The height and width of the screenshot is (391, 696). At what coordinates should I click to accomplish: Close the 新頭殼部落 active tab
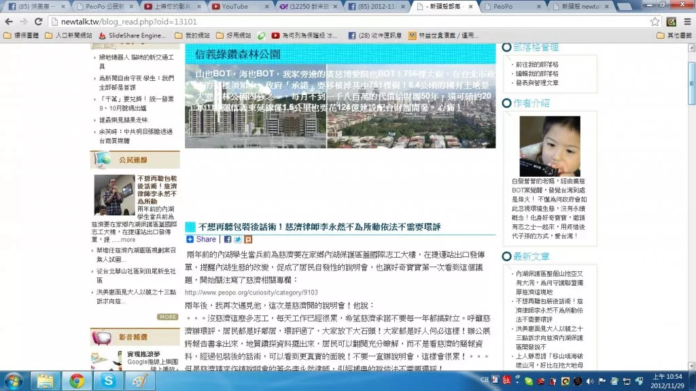click(470, 7)
